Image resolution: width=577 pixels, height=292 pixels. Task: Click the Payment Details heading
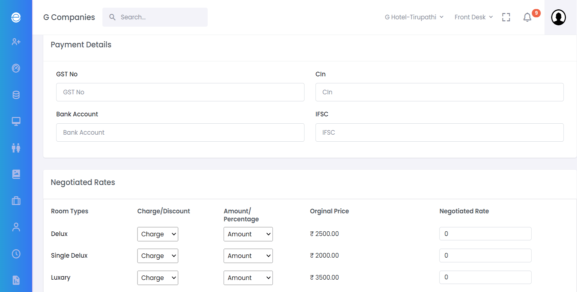(81, 45)
